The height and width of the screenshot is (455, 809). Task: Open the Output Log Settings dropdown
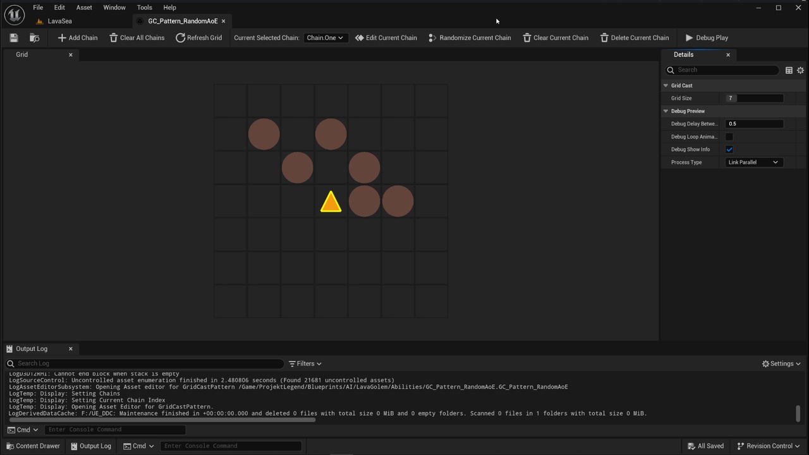point(781,363)
